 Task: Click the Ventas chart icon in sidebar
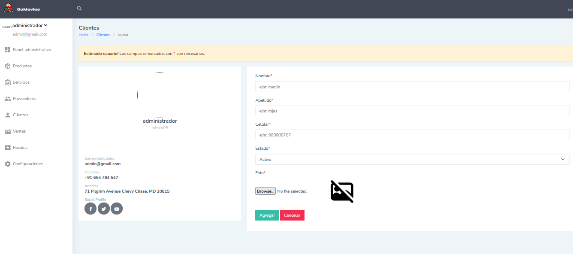point(8,131)
